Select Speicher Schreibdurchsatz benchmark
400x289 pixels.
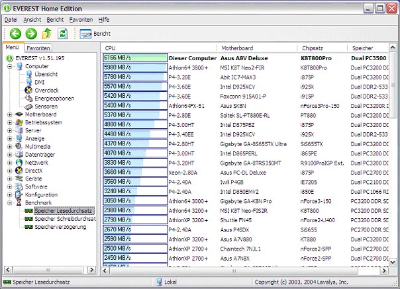(x=65, y=219)
